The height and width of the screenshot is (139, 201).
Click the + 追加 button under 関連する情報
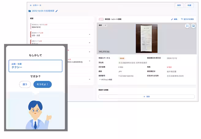(x=146, y=96)
